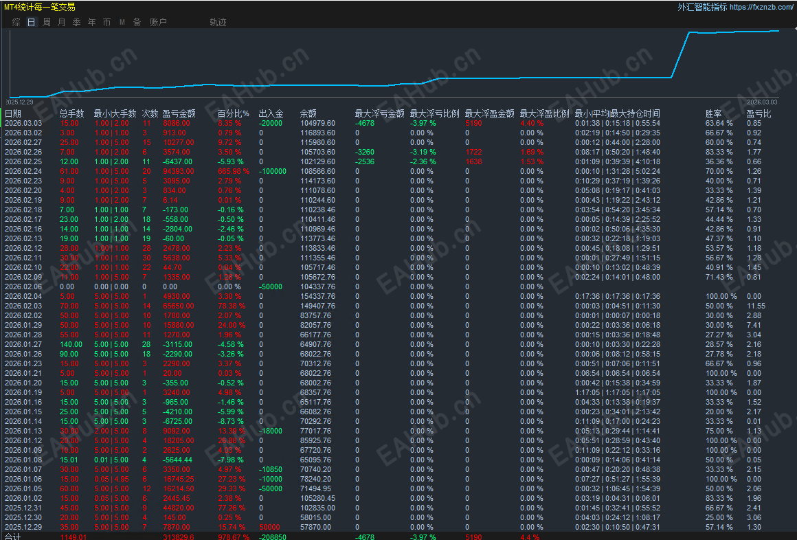The image size is (797, 540).
Task: Click balance value 104979.60
Action: [317, 123]
